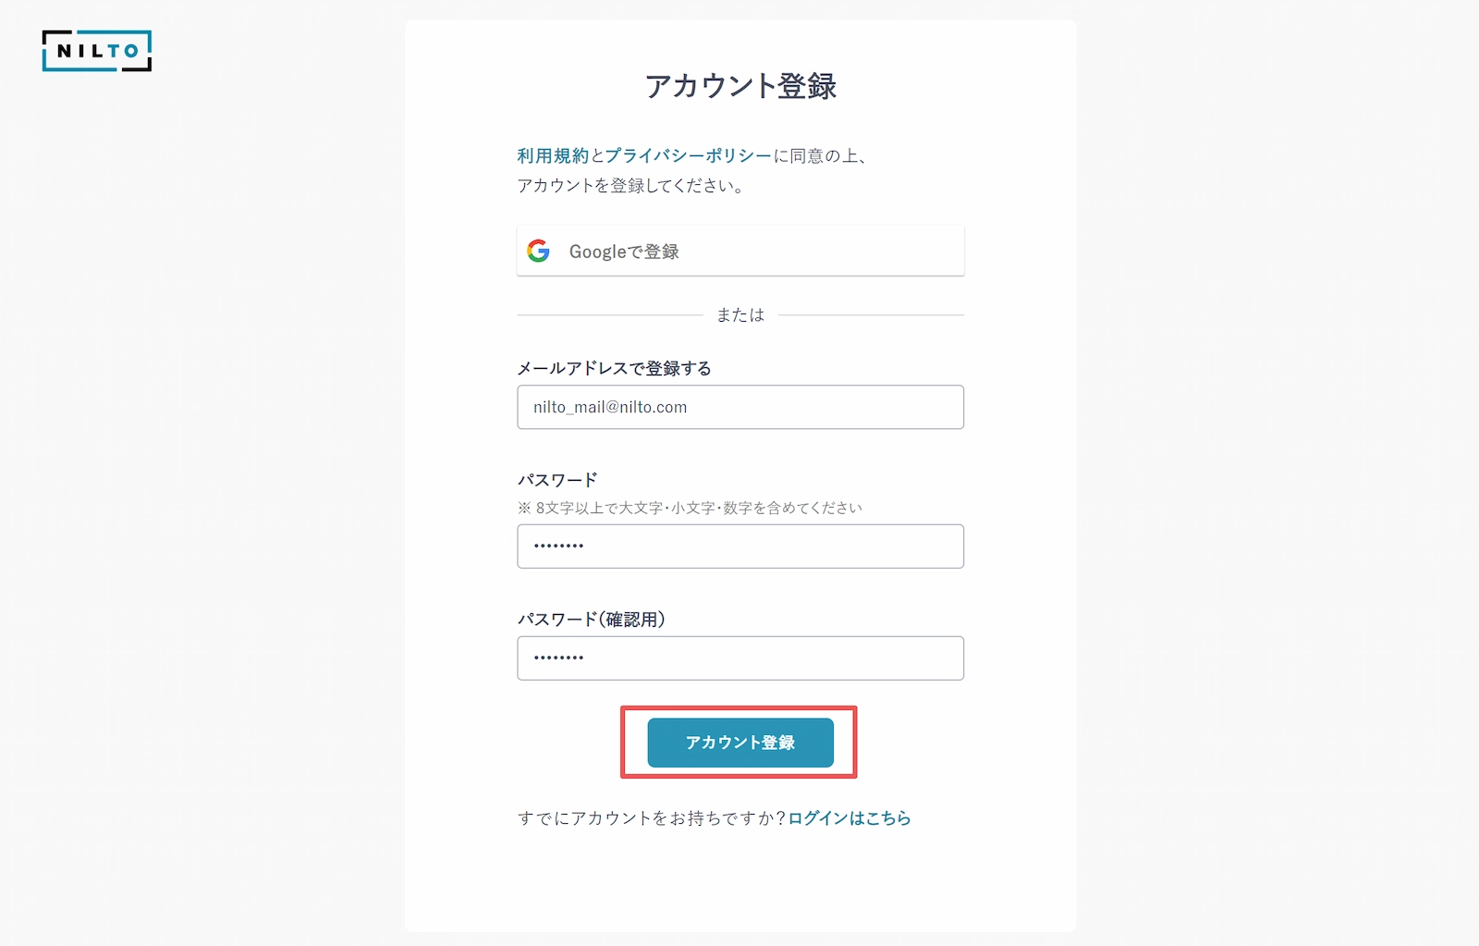
Task: Click the メールアドレスで登録する label
Action: (x=615, y=368)
